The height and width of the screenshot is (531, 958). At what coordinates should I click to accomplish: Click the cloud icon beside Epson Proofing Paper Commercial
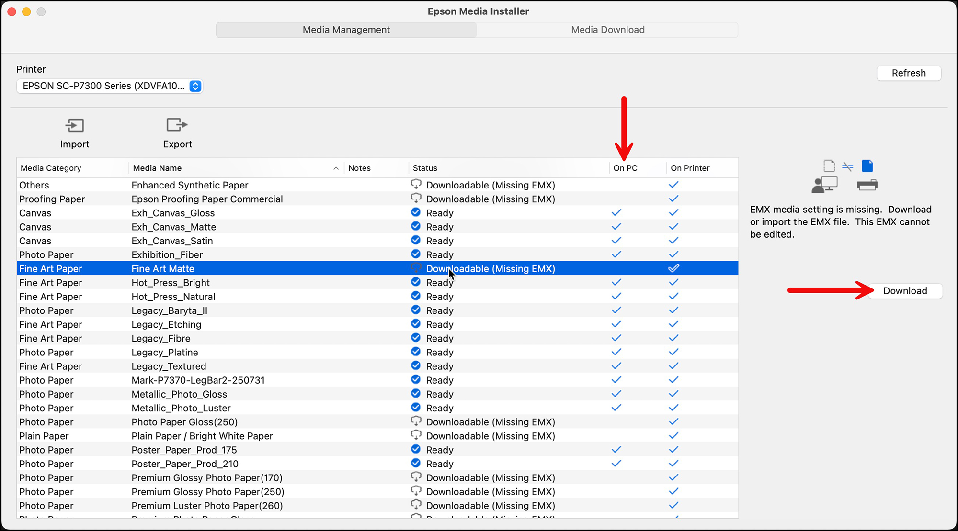tap(416, 198)
